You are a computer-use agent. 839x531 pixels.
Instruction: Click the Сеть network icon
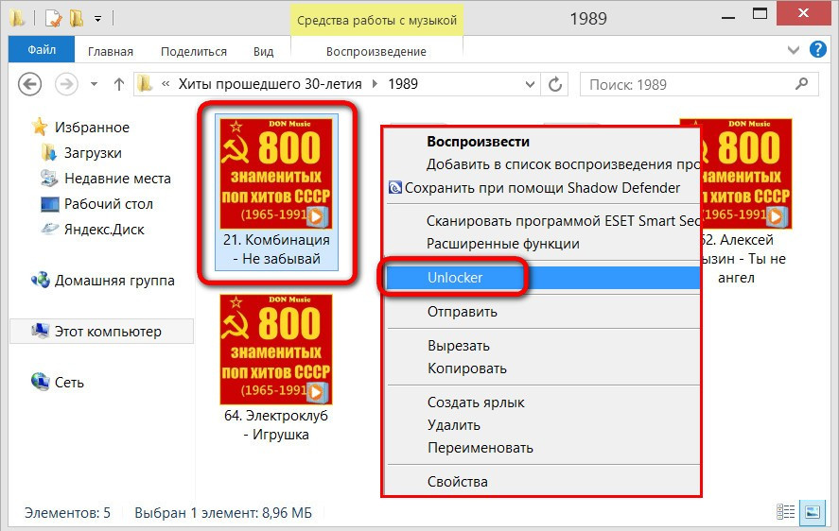(40, 382)
